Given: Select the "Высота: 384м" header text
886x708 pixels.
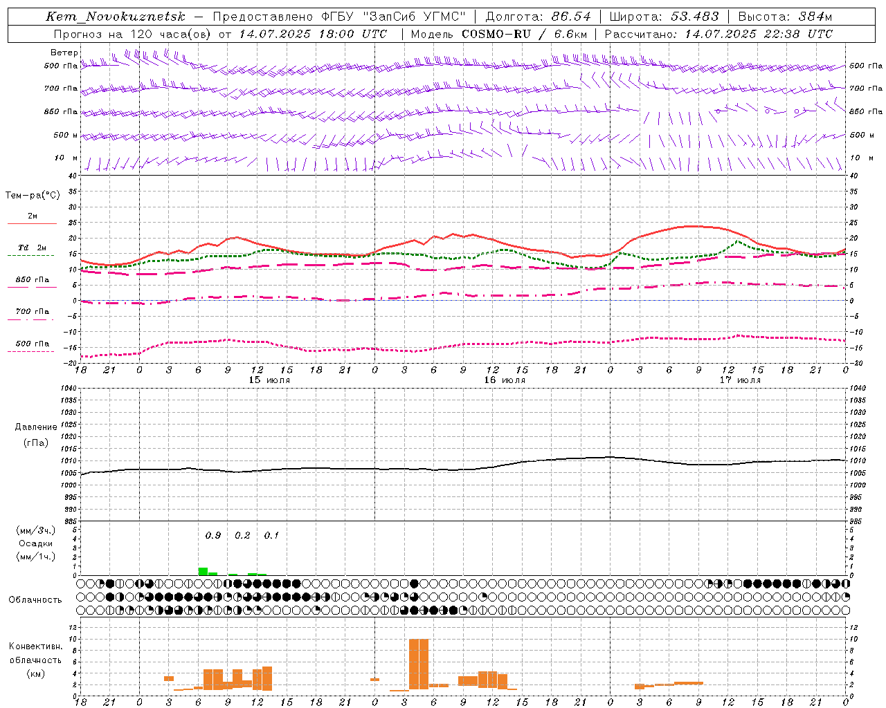Looking at the screenshot, I should (x=785, y=17).
